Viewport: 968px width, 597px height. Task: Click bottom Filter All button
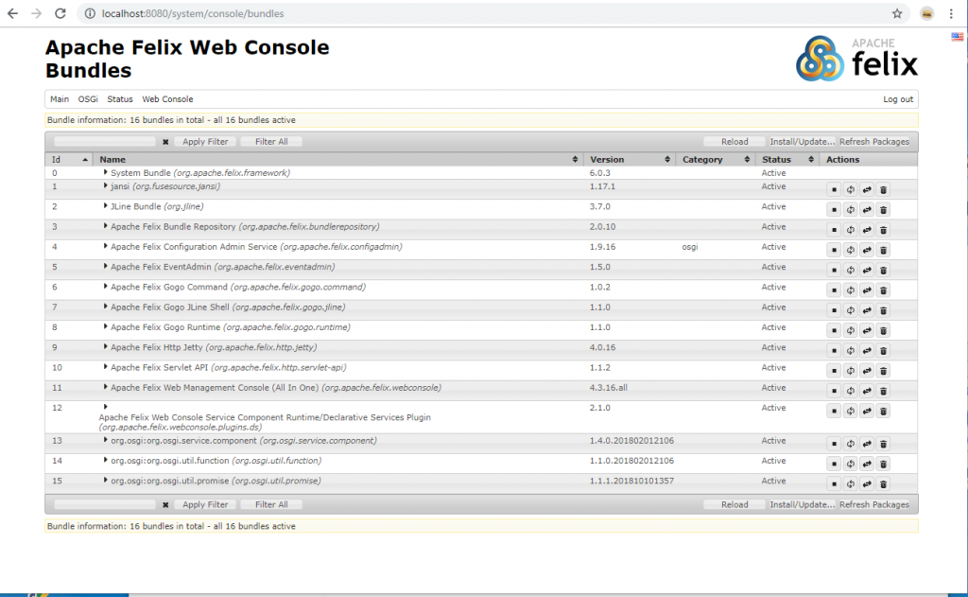click(271, 504)
